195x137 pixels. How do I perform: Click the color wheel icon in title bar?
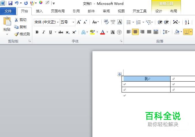41,3
